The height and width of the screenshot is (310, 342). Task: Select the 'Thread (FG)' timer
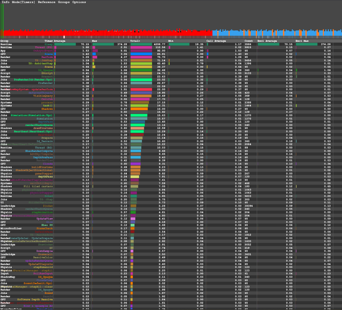pyautogui.click(x=44, y=47)
